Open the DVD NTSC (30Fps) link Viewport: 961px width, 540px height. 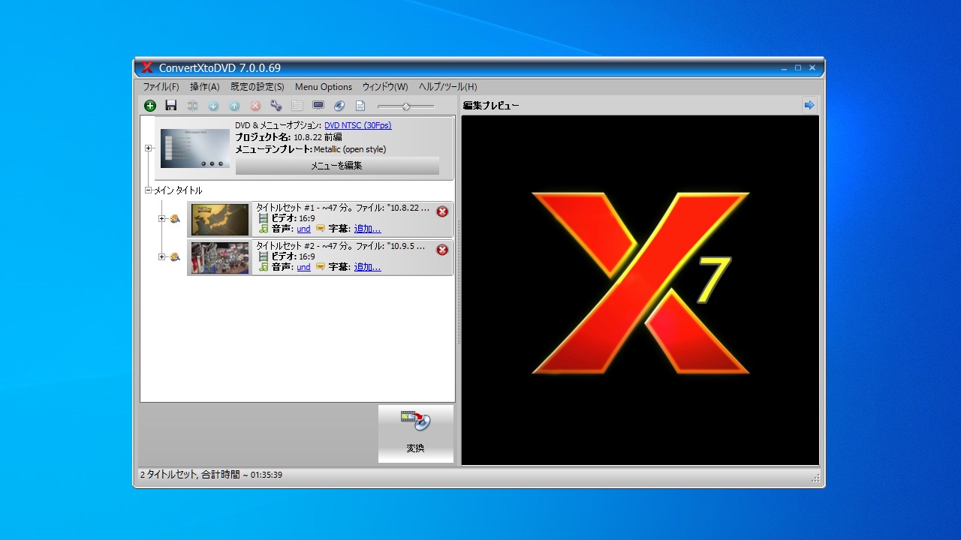pos(358,126)
